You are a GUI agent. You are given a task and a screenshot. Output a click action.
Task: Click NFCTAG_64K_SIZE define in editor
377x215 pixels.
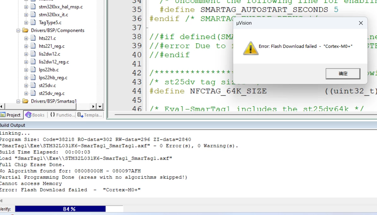[x=228, y=91]
